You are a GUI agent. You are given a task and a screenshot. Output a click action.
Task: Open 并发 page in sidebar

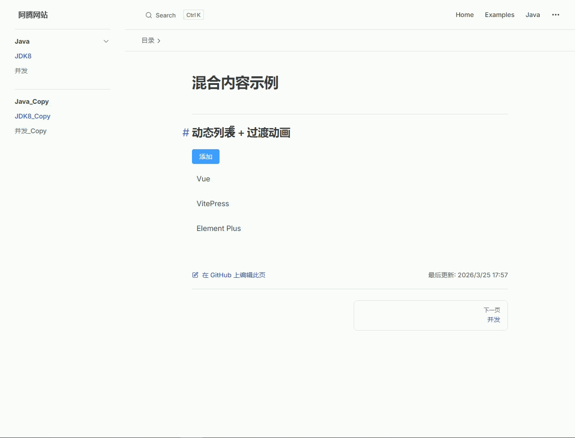coord(21,71)
